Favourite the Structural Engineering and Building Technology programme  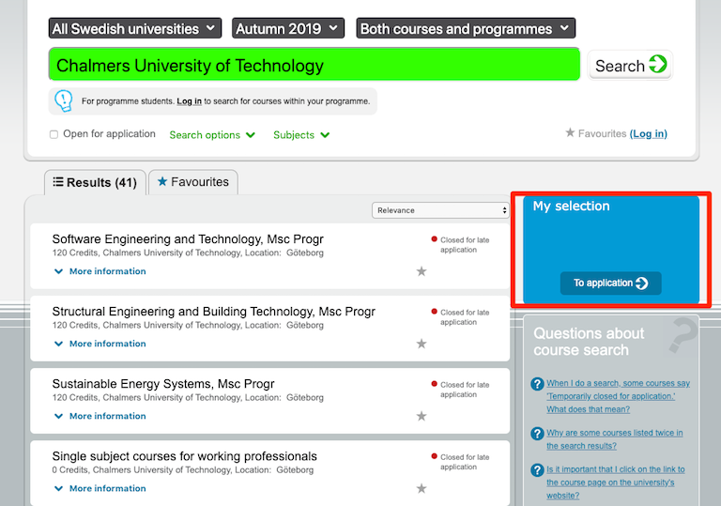tap(422, 344)
